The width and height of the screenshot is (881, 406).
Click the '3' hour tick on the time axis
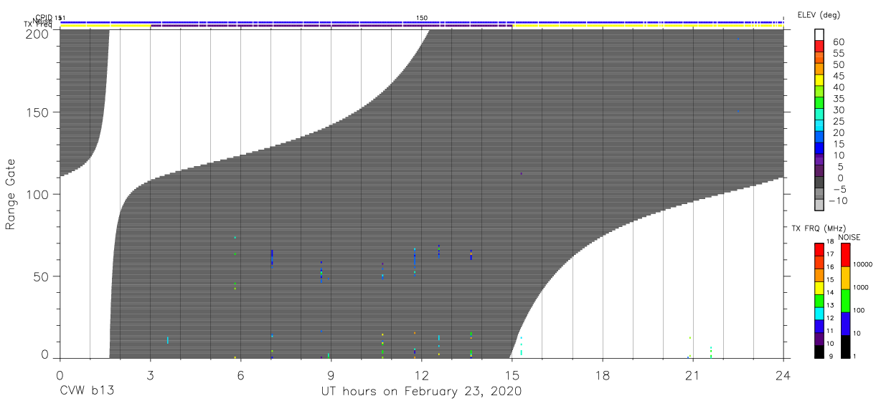point(150,374)
